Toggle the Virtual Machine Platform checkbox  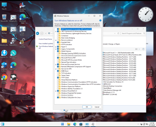tap(58, 80)
